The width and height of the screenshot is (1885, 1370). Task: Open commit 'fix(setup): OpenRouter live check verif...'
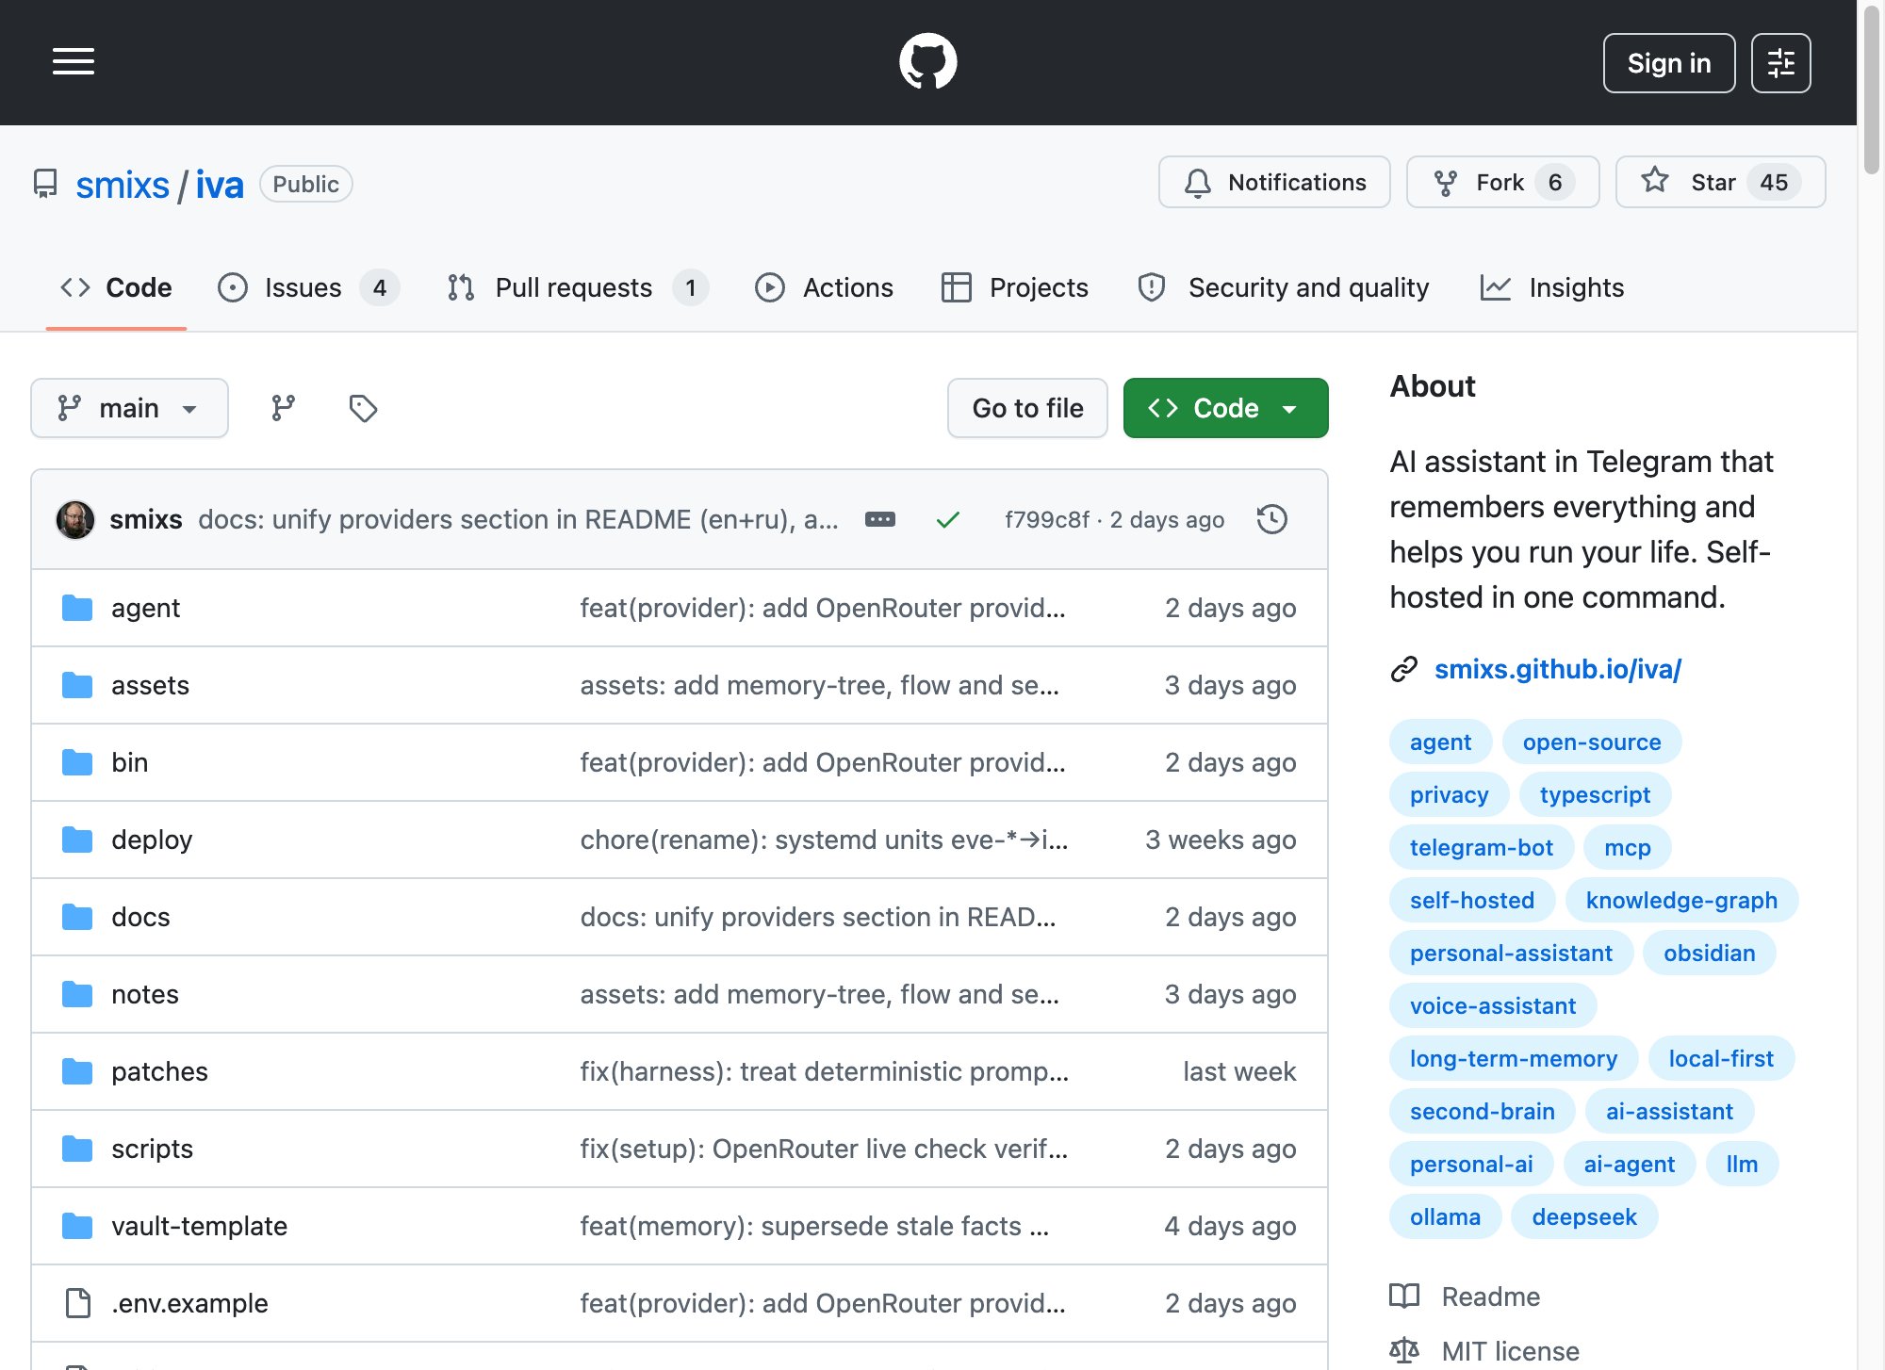click(824, 1149)
